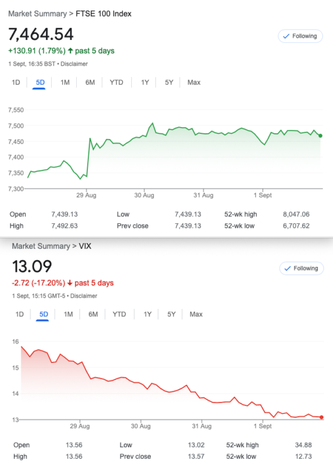Viewport: 333px width, 464px height.
Task: Show YTD range for FTSE 100
Action: 116,82
